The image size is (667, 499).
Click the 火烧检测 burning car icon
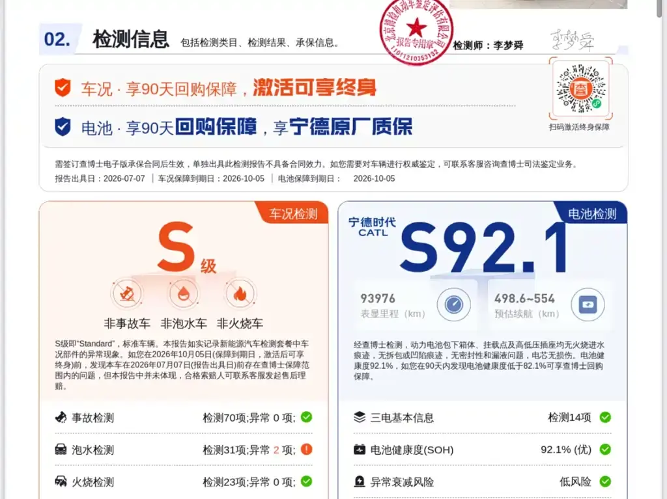(x=61, y=481)
